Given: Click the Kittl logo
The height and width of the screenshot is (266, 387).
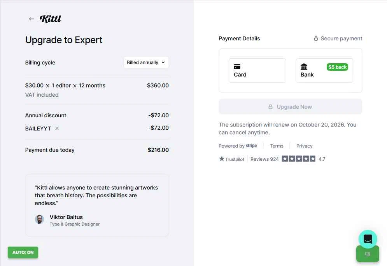Looking at the screenshot, I should (51, 19).
